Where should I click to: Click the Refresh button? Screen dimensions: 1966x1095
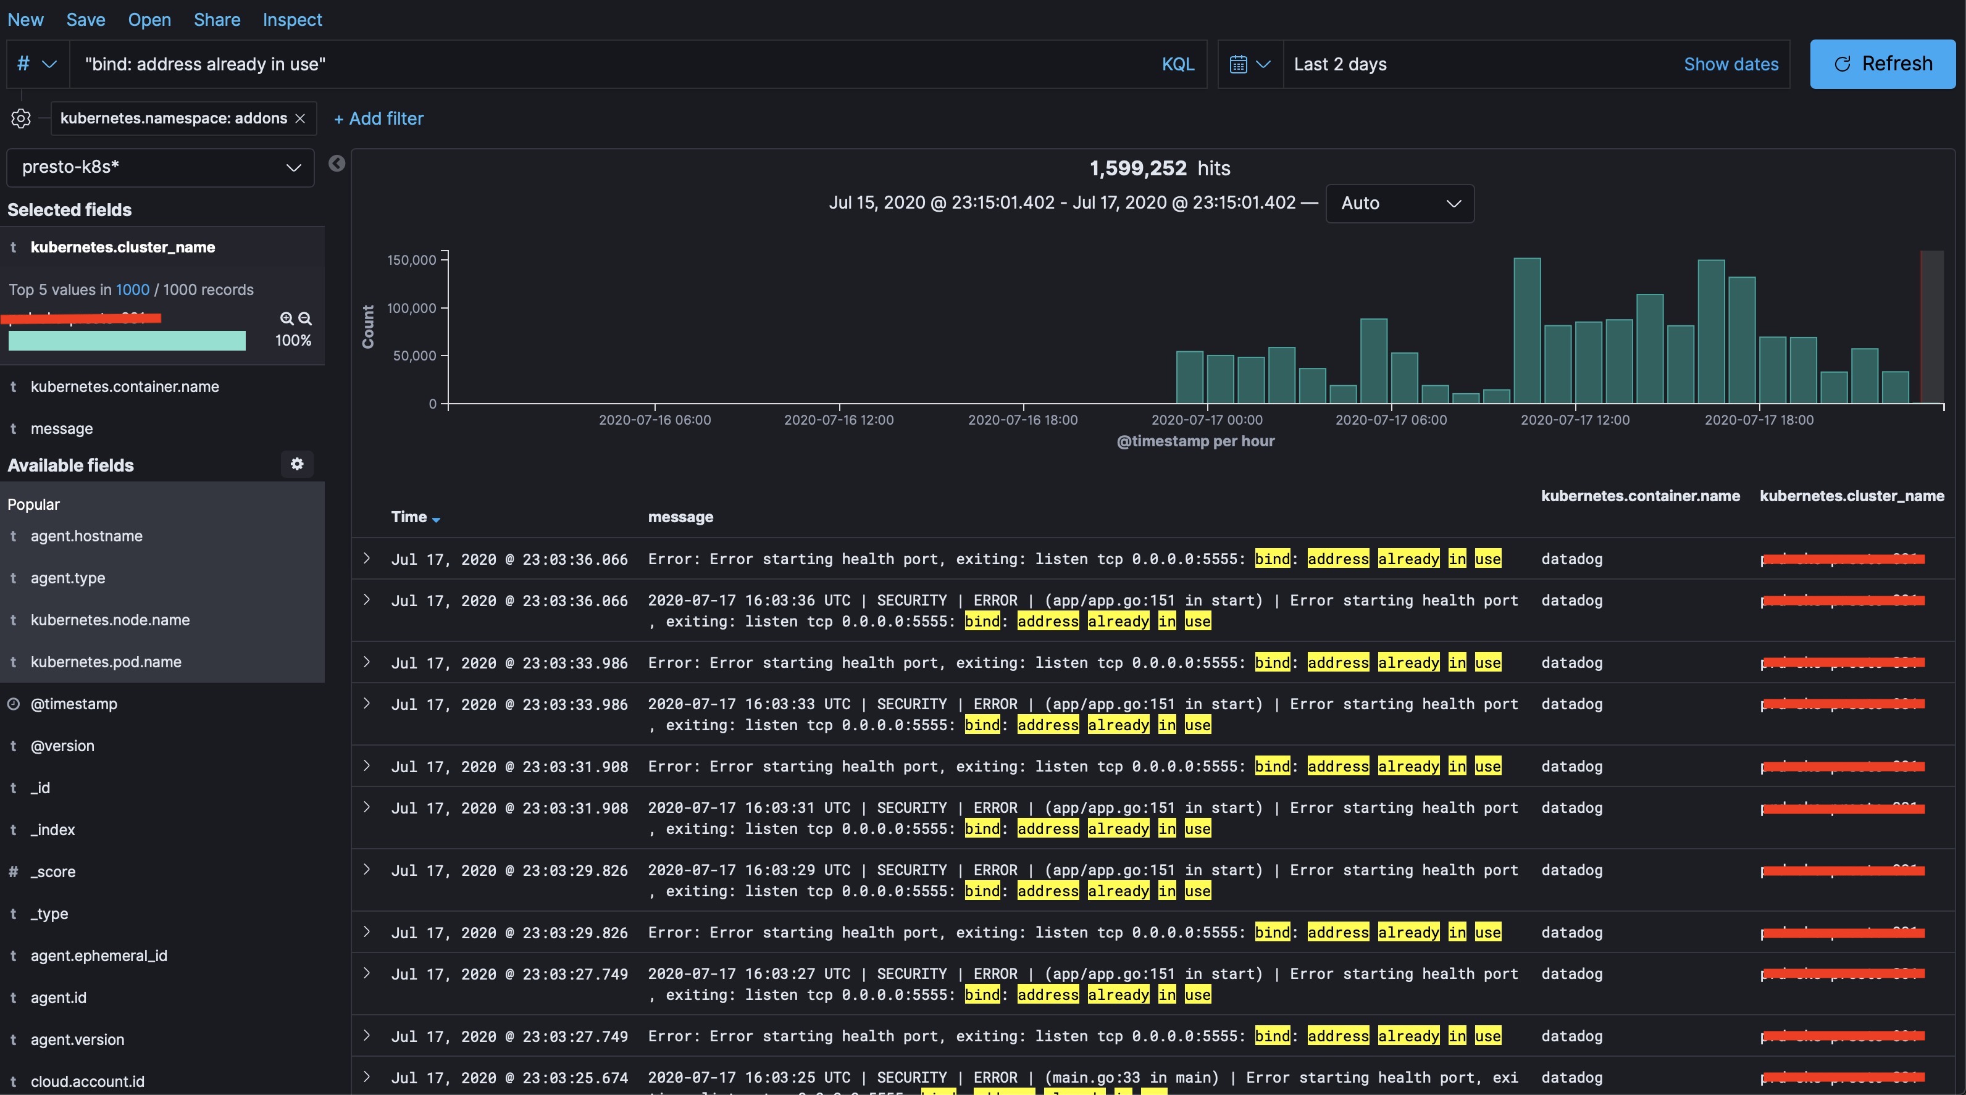click(x=1882, y=64)
